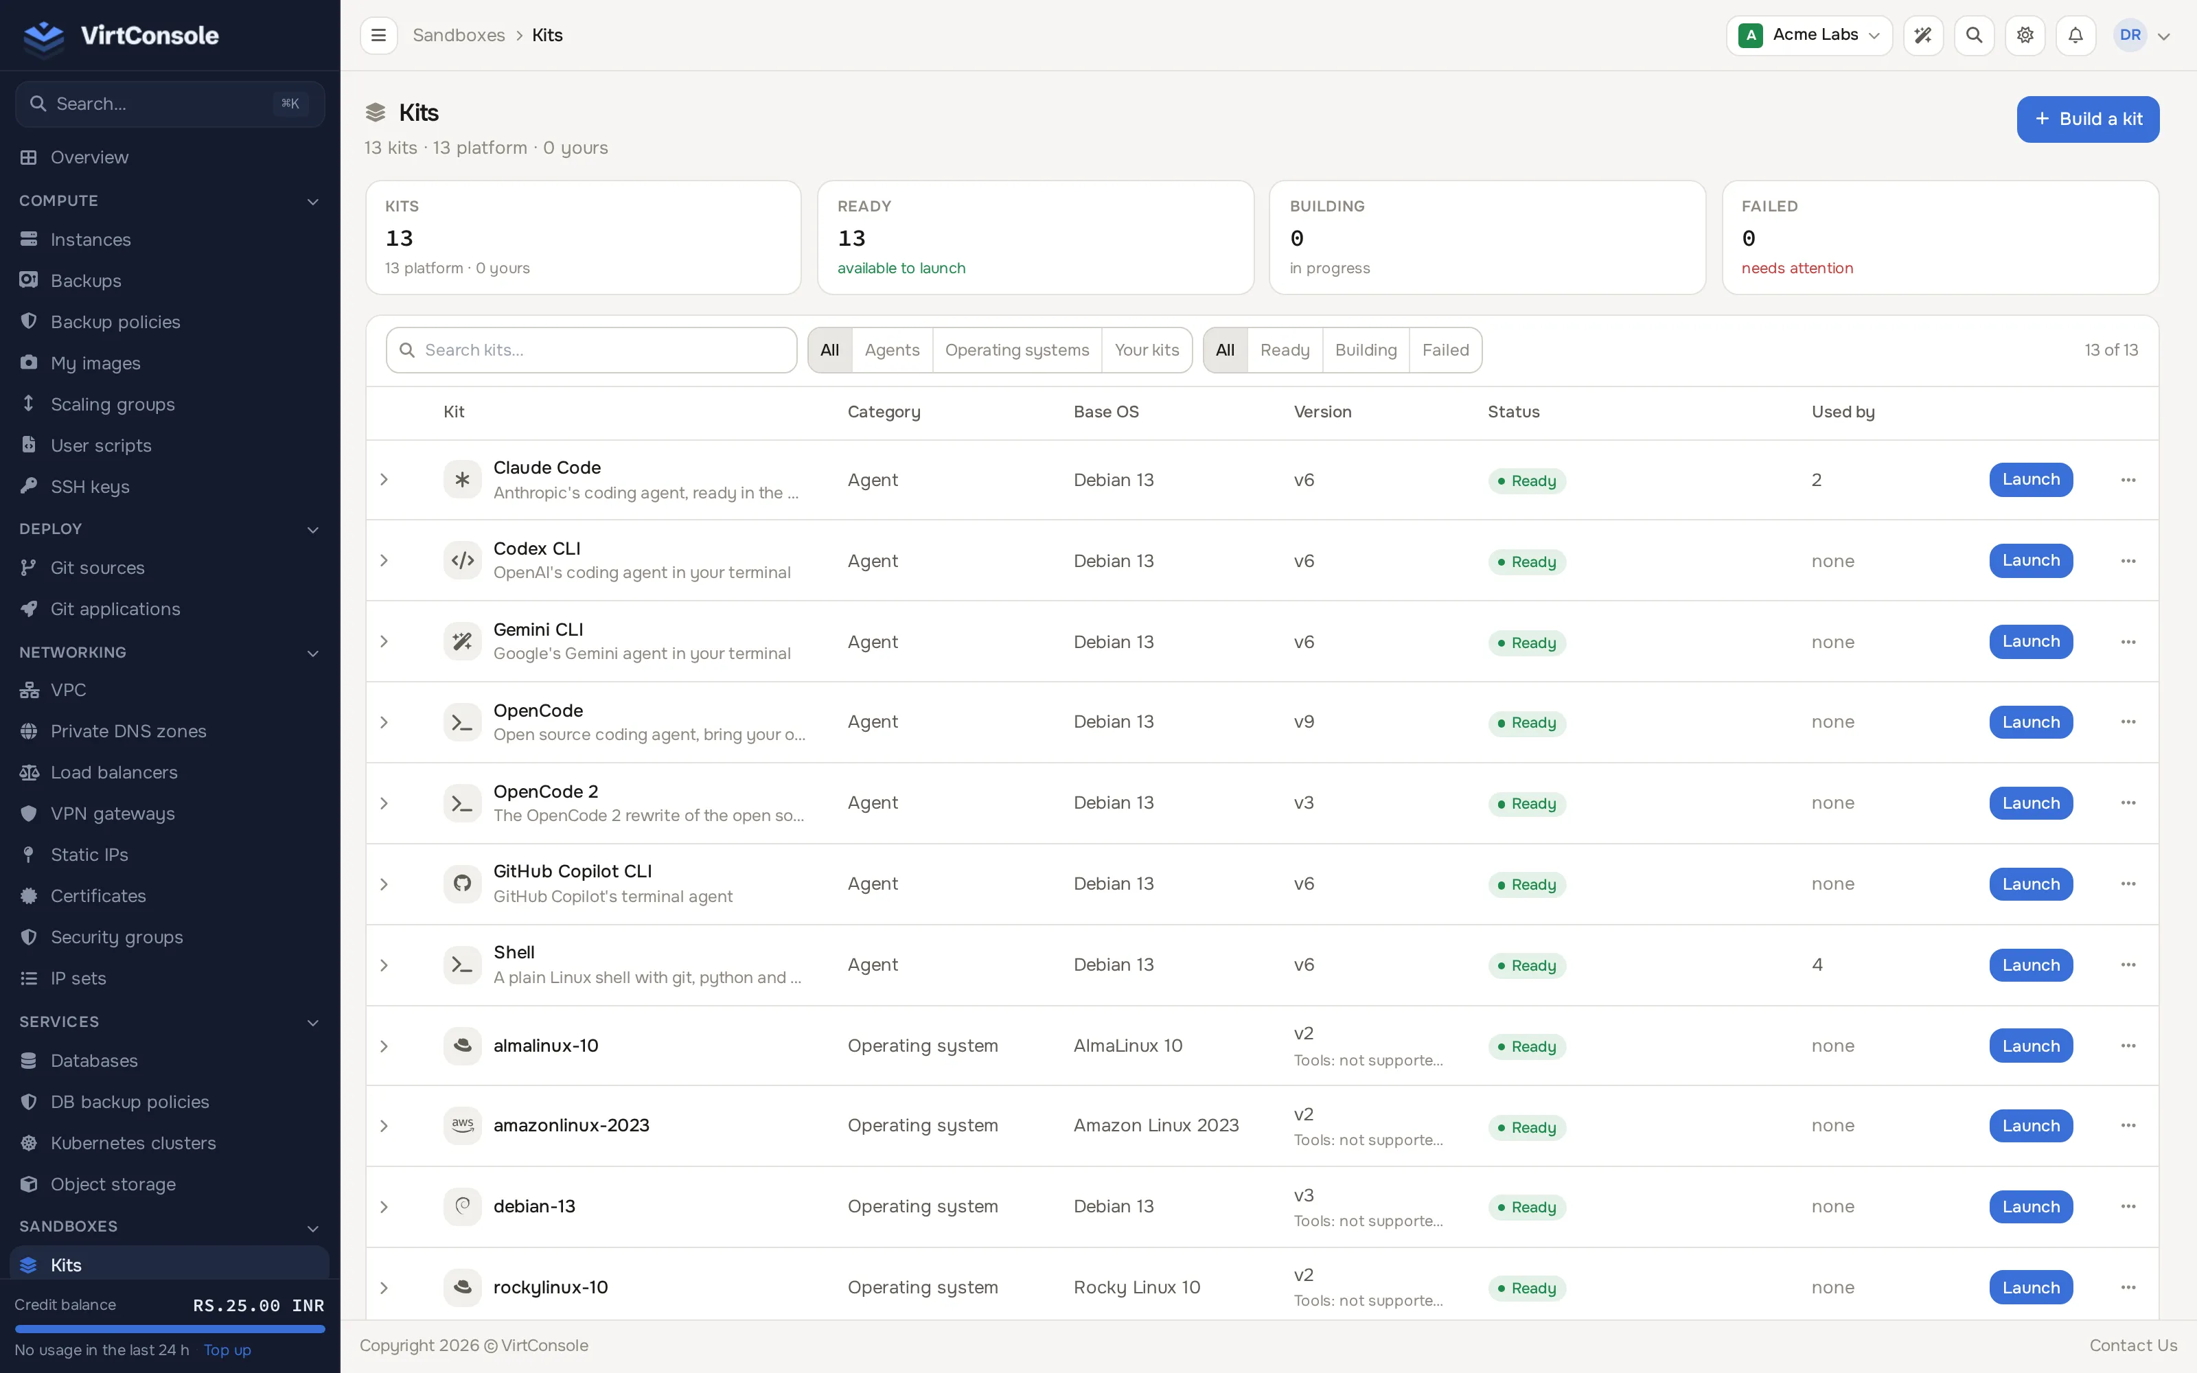
Task: Filter kits by Agents tab
Action: point(892,351)
